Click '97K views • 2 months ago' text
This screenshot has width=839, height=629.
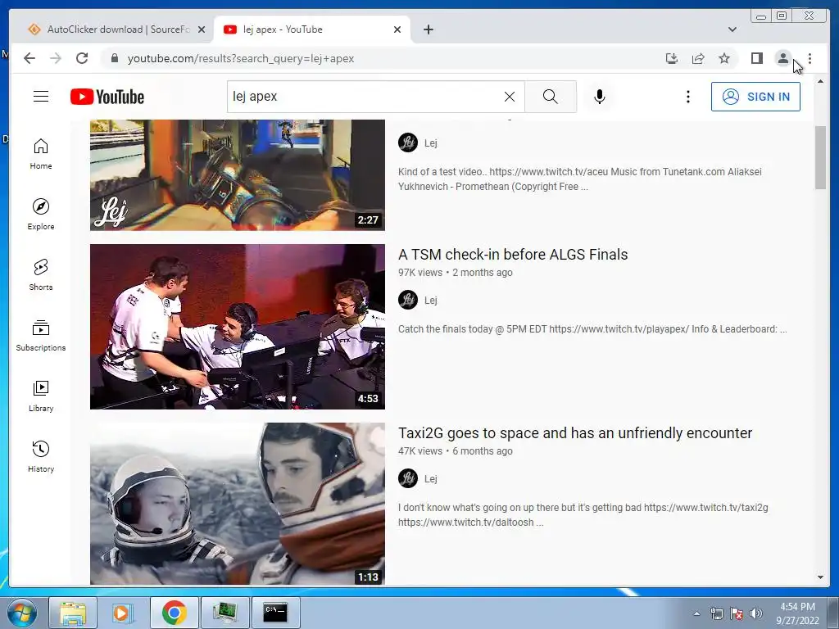click(x=456, y=273)
